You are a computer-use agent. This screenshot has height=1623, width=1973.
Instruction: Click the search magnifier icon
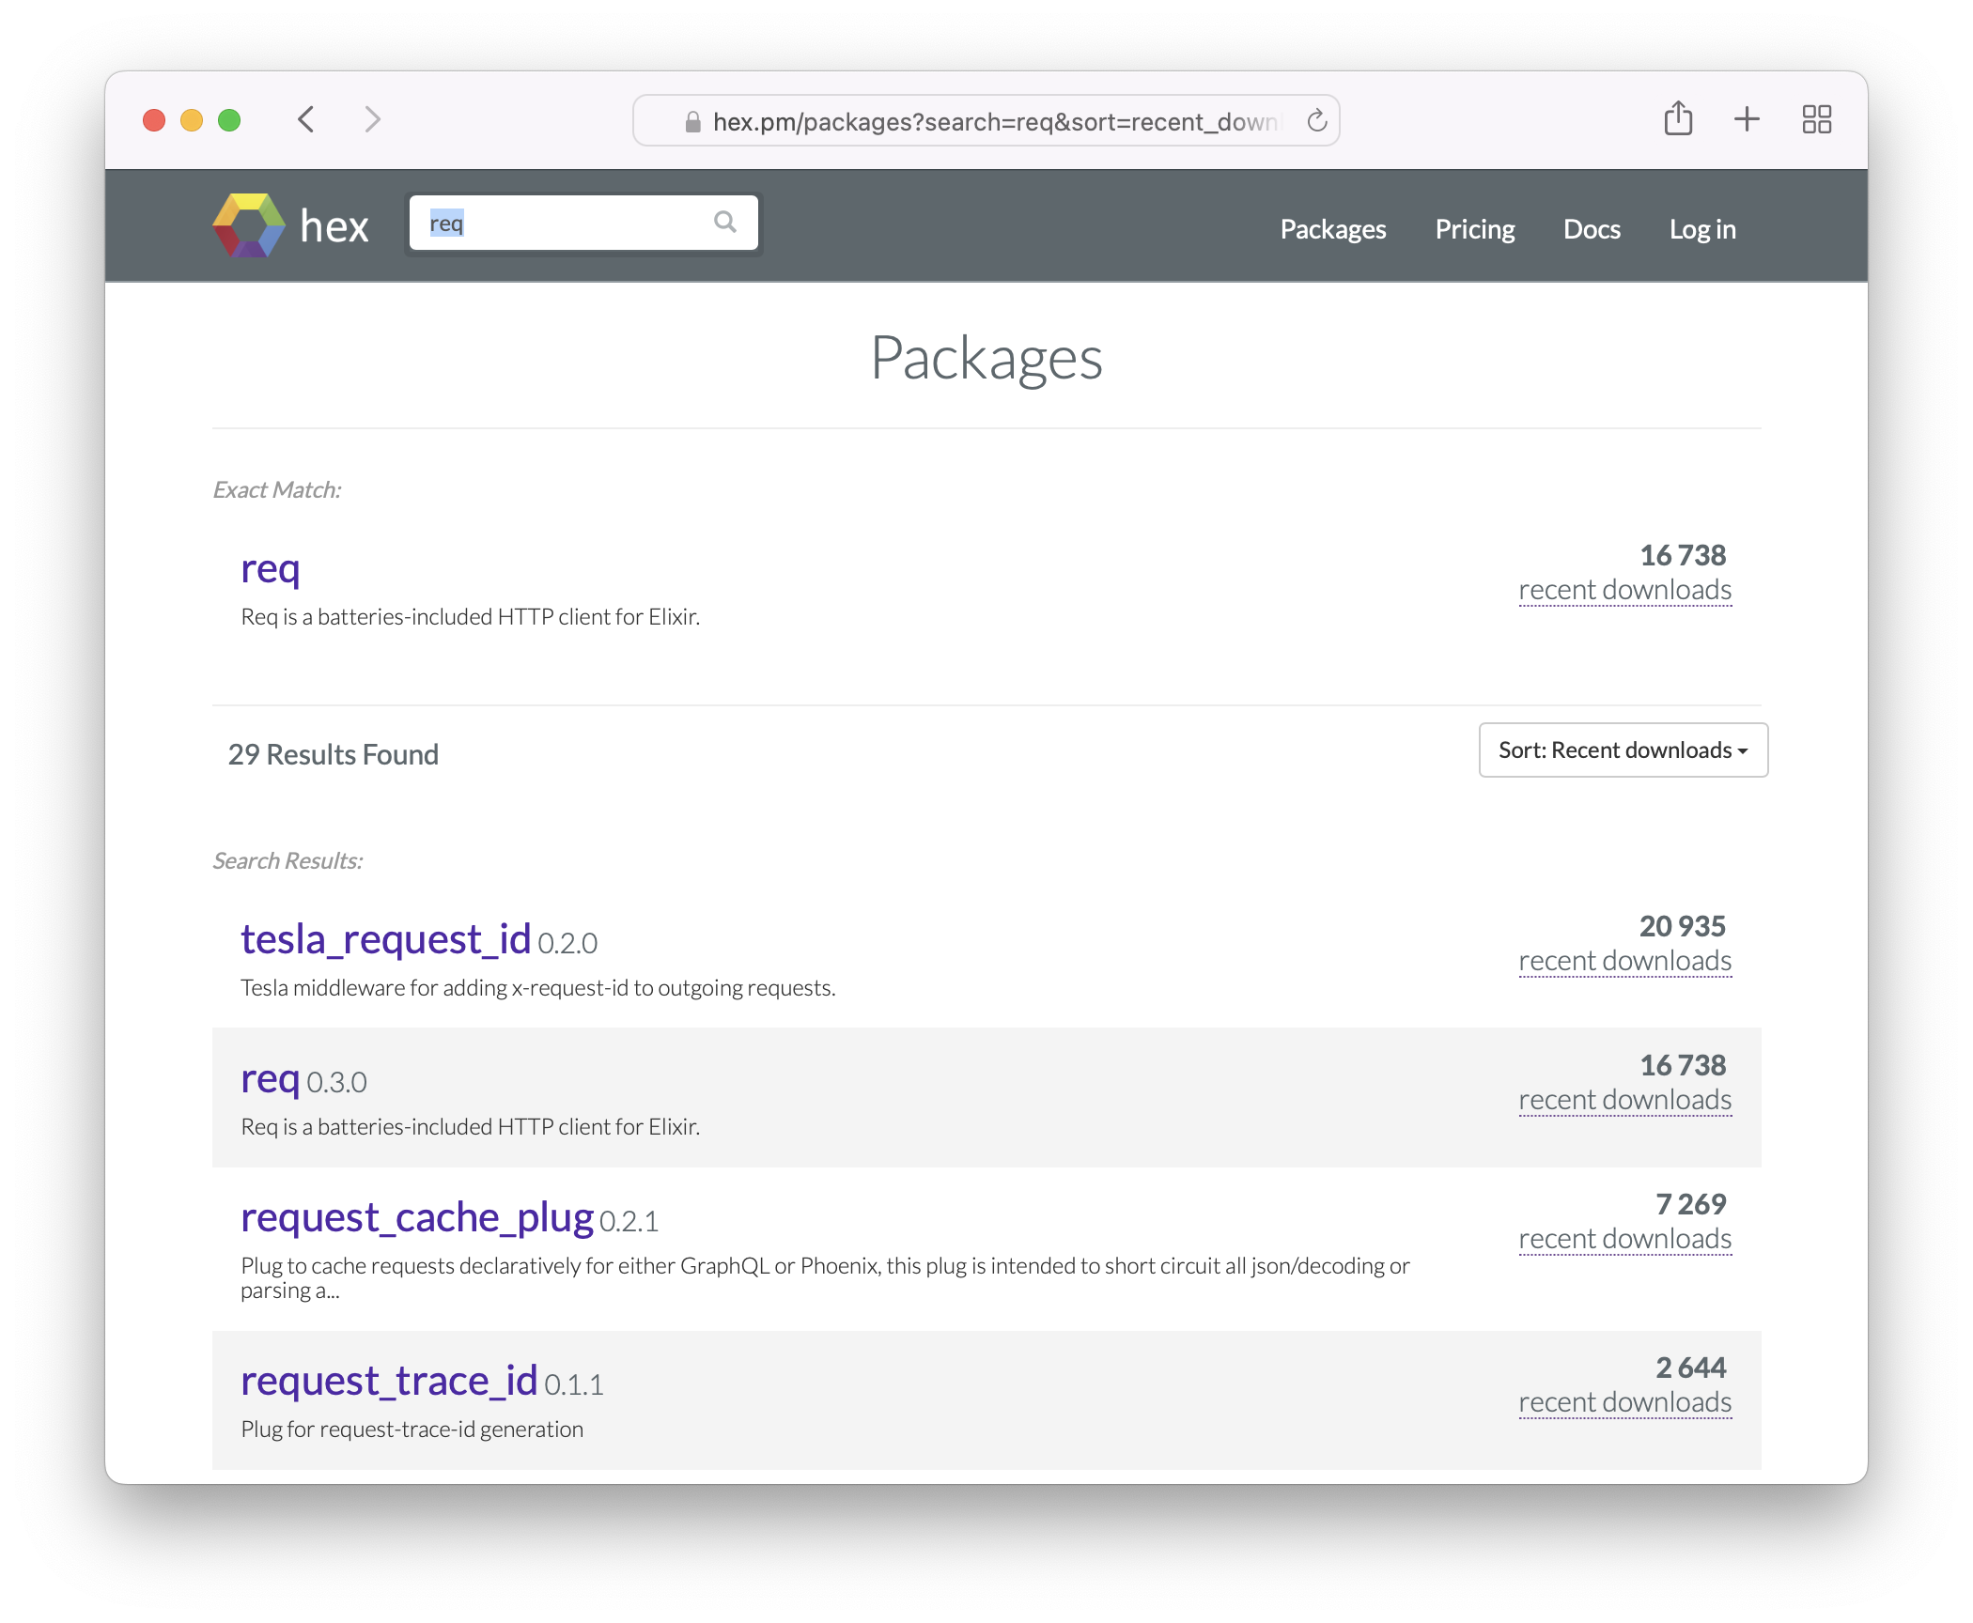pyautogui.click(x=724, y=223)
